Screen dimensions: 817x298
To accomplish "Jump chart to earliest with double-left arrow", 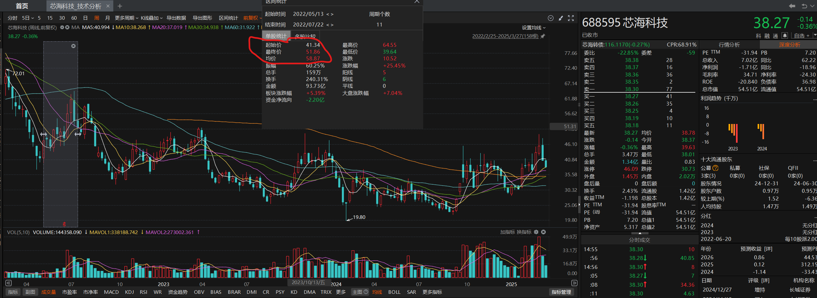I will tap(9, 283).
